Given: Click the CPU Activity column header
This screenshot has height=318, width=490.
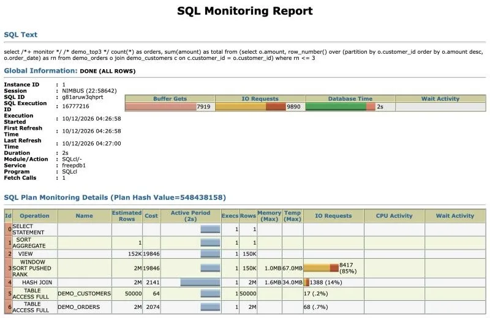Looking at the screenshot, I should (394, 216).
